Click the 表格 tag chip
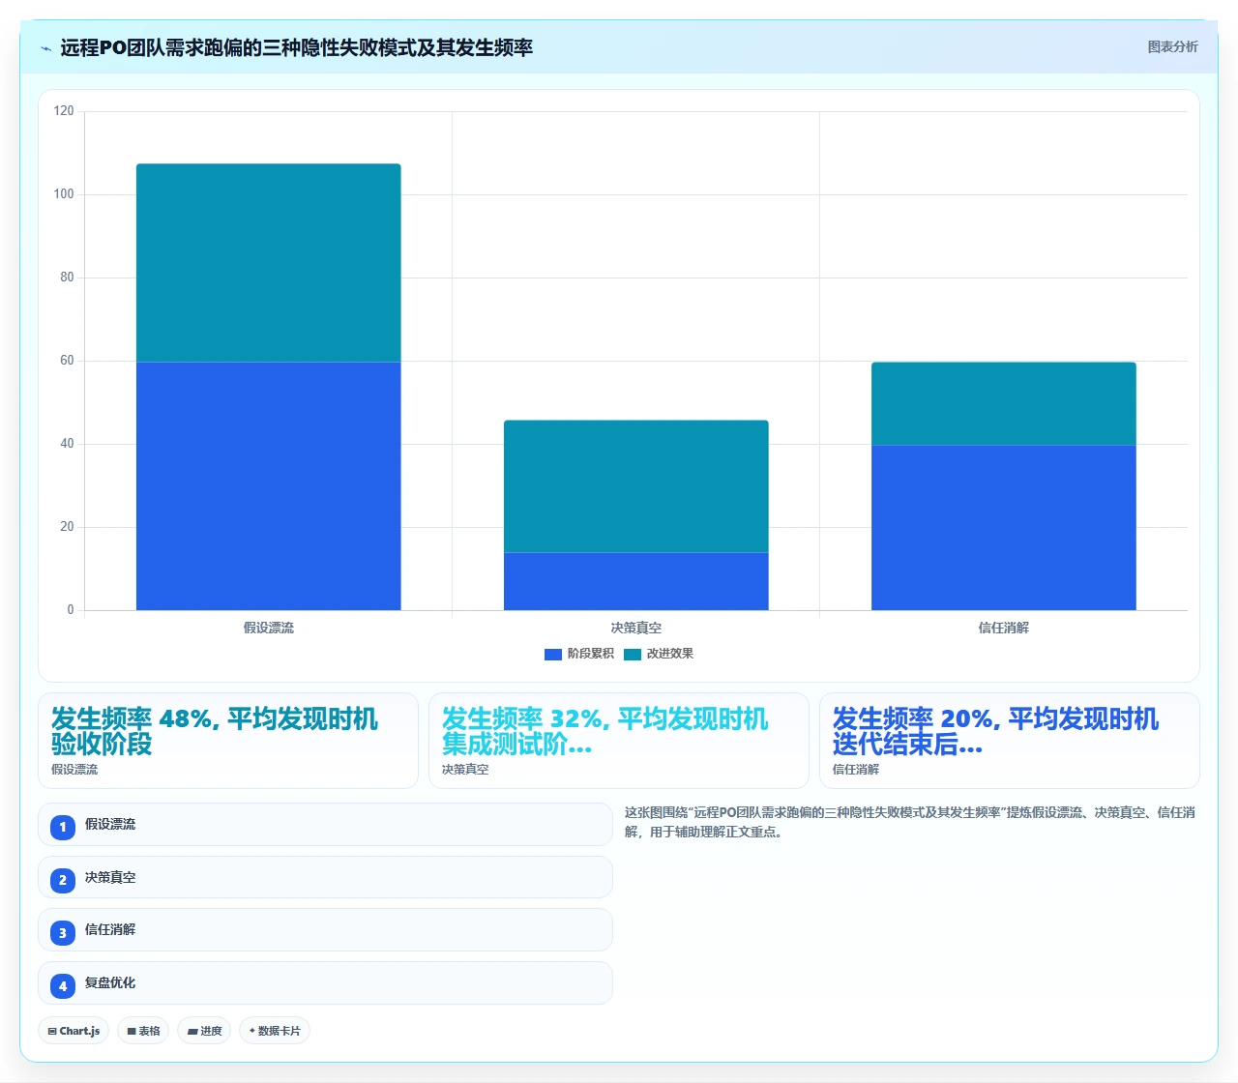This screenshot has height=1083, width=1238. click(143, 1031)
